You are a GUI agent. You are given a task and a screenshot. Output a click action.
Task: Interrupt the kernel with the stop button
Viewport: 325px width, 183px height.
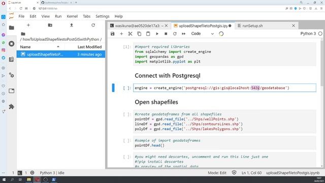pyautogui.click(x=166, y=34)
